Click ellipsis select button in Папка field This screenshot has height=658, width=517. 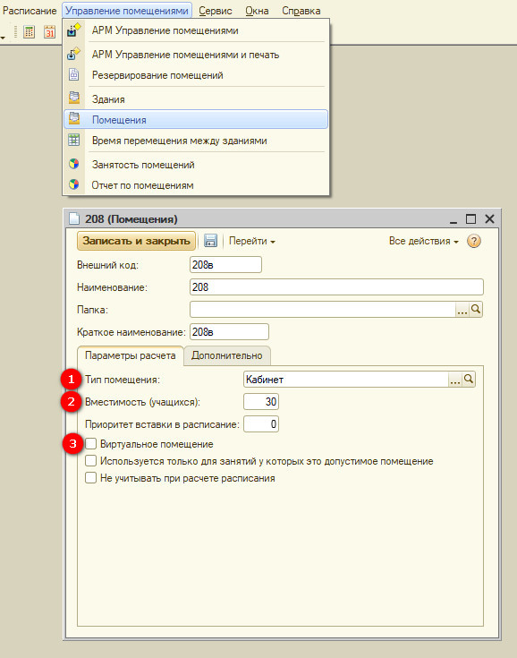[x=462, y=310]
